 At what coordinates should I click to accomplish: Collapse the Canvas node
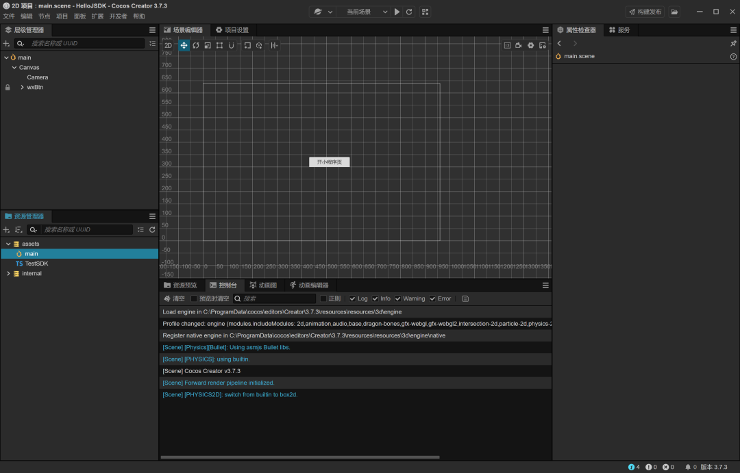click(x=14, y=68)
